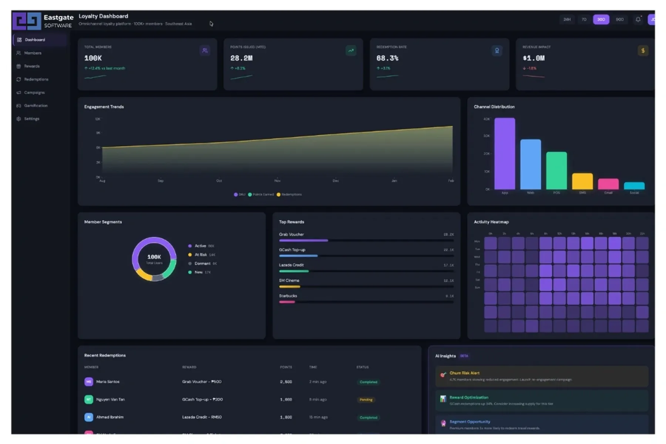Viewport: 666px width, 444px height.
Task: Click the purple App bar in chart
Action: pyautogui.click(x=505, y=154)
